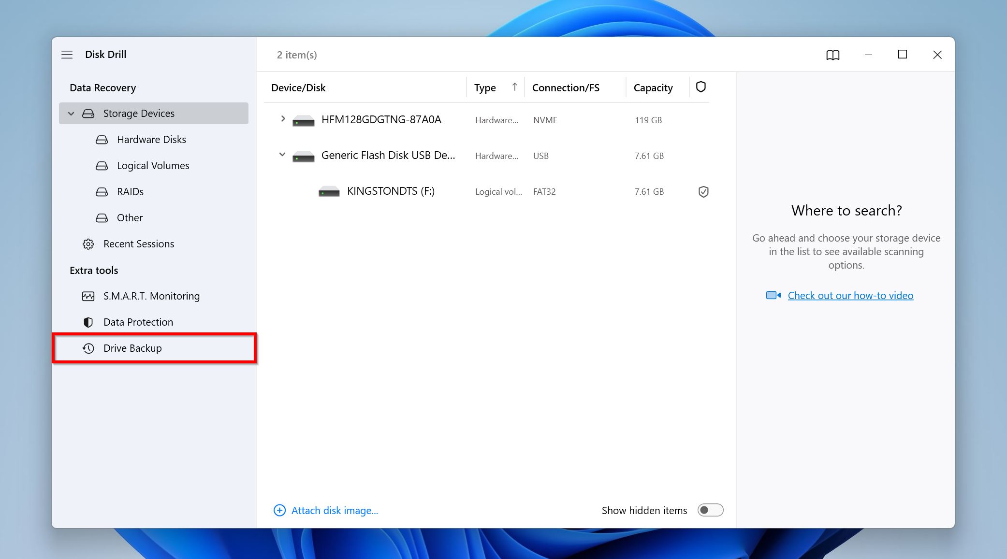Click the USB connection cell
The width and height of the screenshot is (1007, 559).
coord(540,156)
